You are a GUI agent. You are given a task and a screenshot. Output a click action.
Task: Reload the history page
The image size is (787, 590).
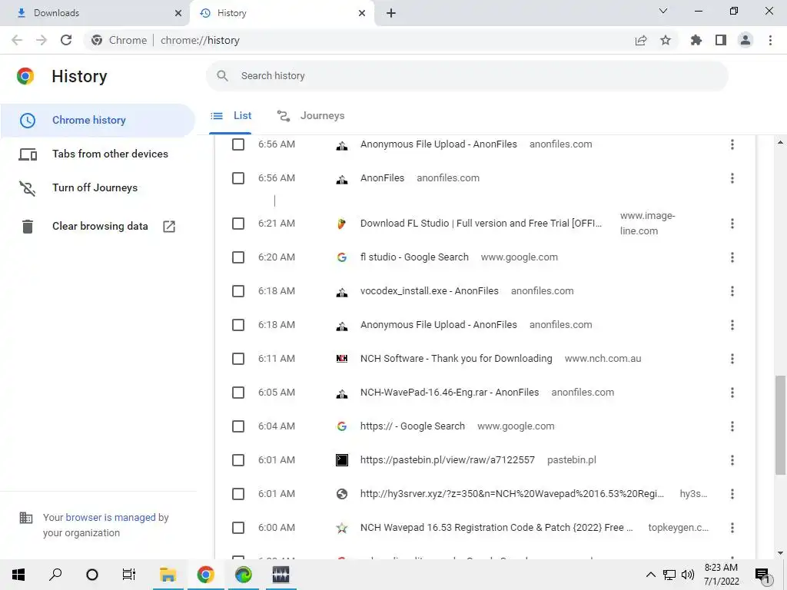(66, 40)
